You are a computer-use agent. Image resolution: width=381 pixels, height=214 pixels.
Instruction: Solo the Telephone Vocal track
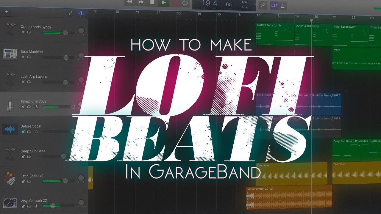coord(29,107)
